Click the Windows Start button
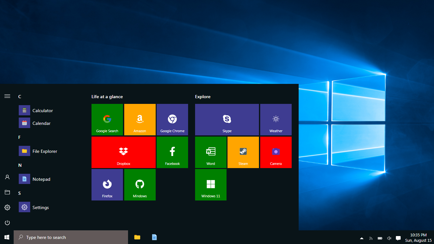This screenshot has height=244, width=434. pyautogui.click(x=7, y=237)
